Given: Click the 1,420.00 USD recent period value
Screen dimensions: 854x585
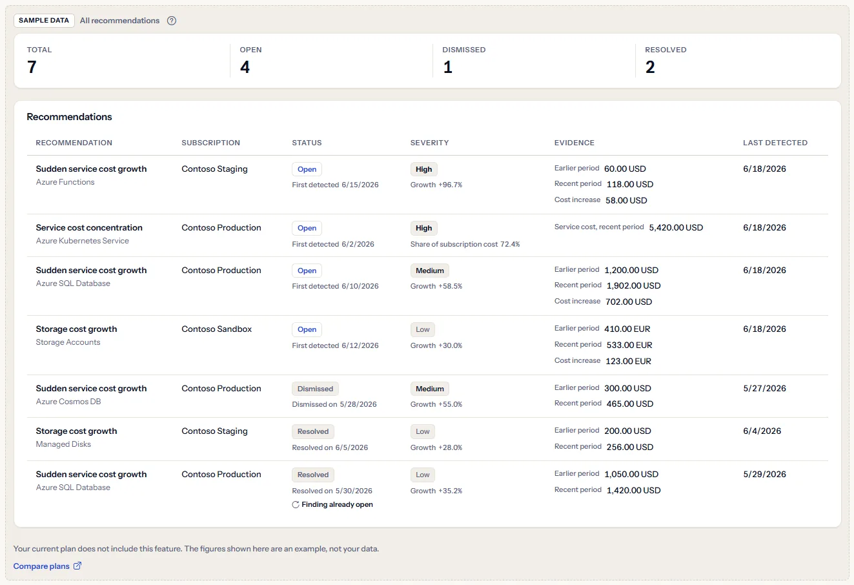Looking at the screenshot, I should 633,490.
